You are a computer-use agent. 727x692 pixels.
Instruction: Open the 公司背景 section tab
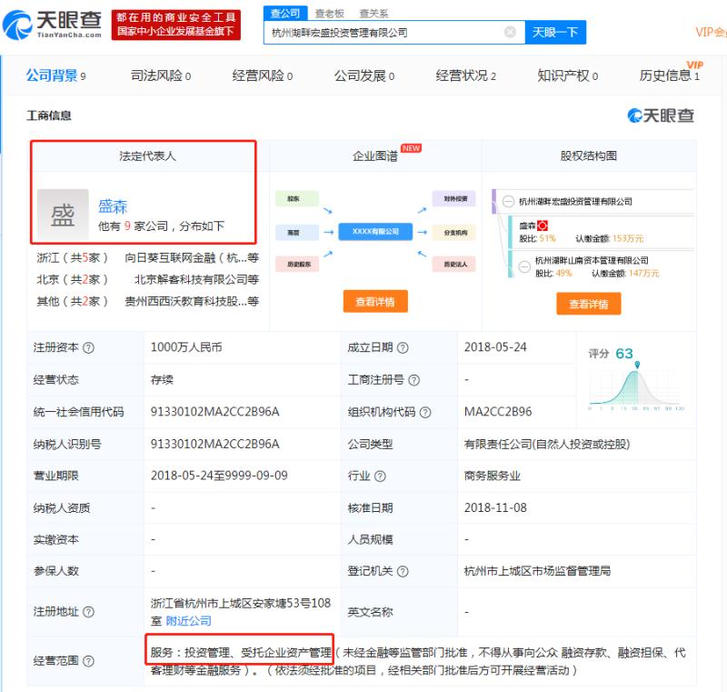click(x=55, y=75)
